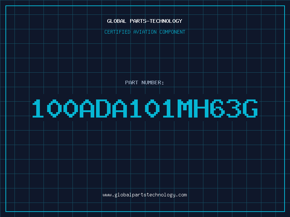Select part number 100ADA101MH63G
This screenshot has width=290, height=217.
pos(145,109)
